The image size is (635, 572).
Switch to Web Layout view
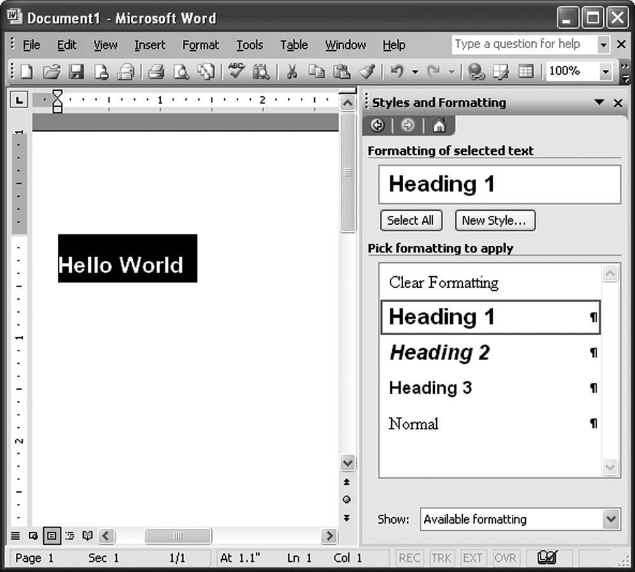[x=33, y=536]
